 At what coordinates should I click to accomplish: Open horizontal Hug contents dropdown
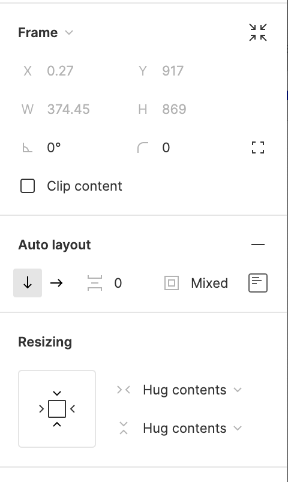(192, 390)
